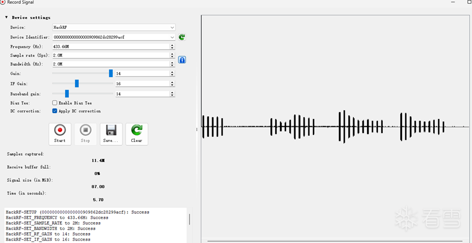Click the Baseband gain slider handle
This screenshot has height=243, width=472.
(x=67, y=94)
